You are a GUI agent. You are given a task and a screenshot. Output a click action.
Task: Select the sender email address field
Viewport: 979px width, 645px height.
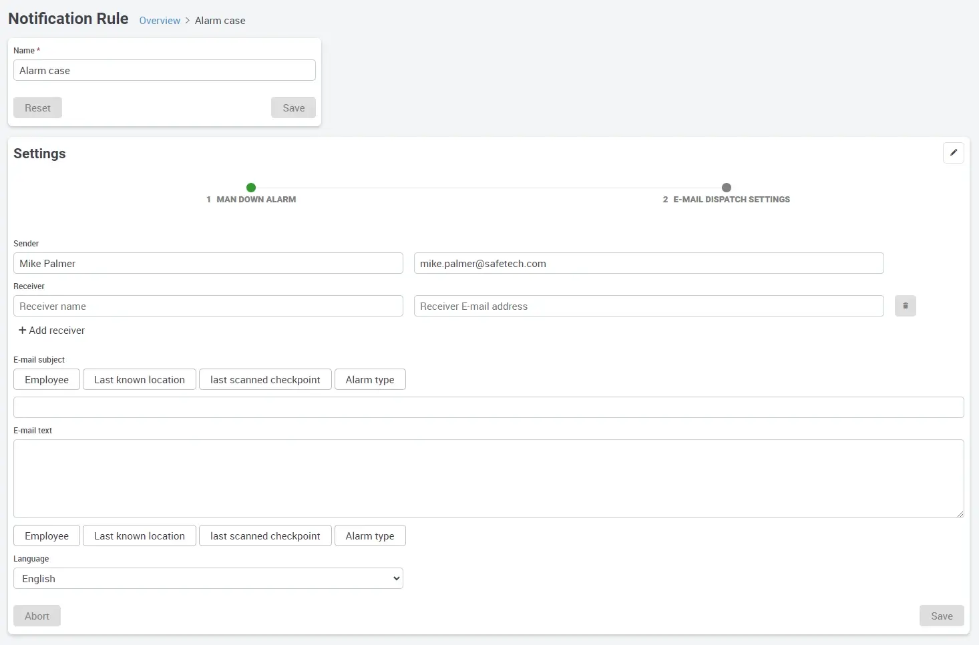(648, 263)
